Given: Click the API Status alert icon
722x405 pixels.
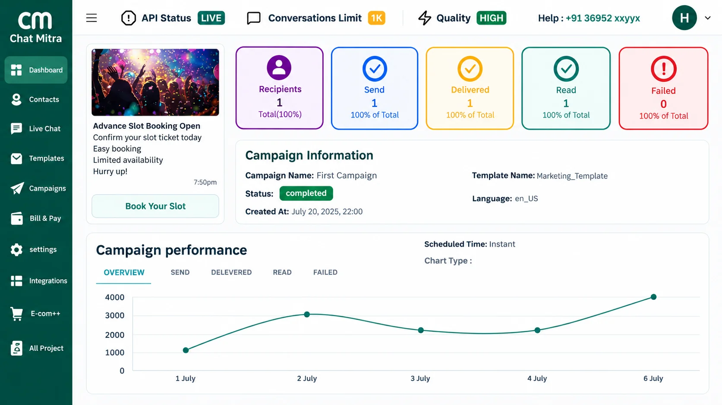Looking at the screenshot, I should point(128,18).
